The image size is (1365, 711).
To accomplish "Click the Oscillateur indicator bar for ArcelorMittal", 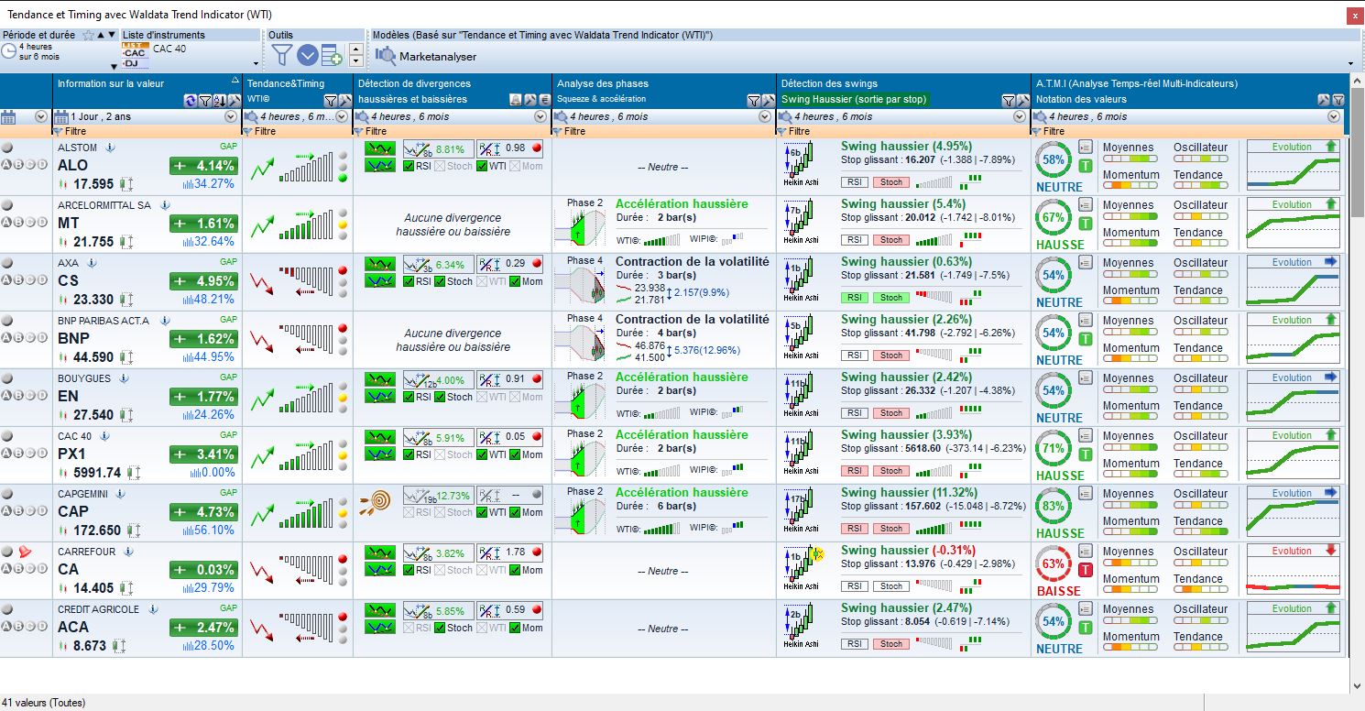I will point(1200,218).
